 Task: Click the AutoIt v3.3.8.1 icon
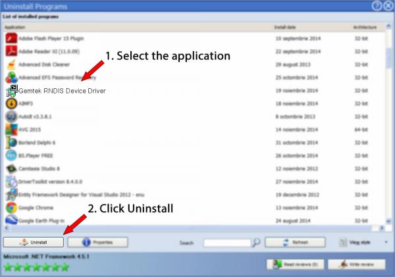pyautogui.click(x=11, y=116)
